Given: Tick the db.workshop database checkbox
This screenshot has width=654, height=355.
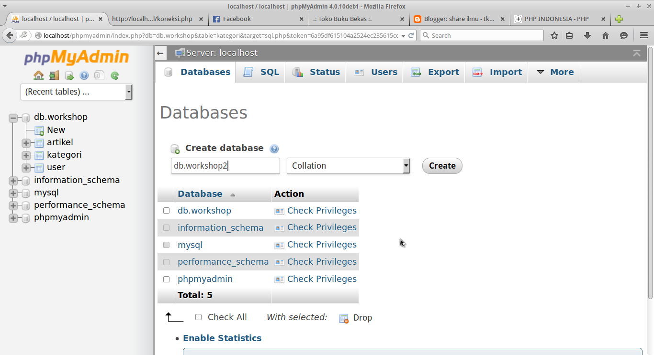Looking at the screenshot, I should pos(167,211).
